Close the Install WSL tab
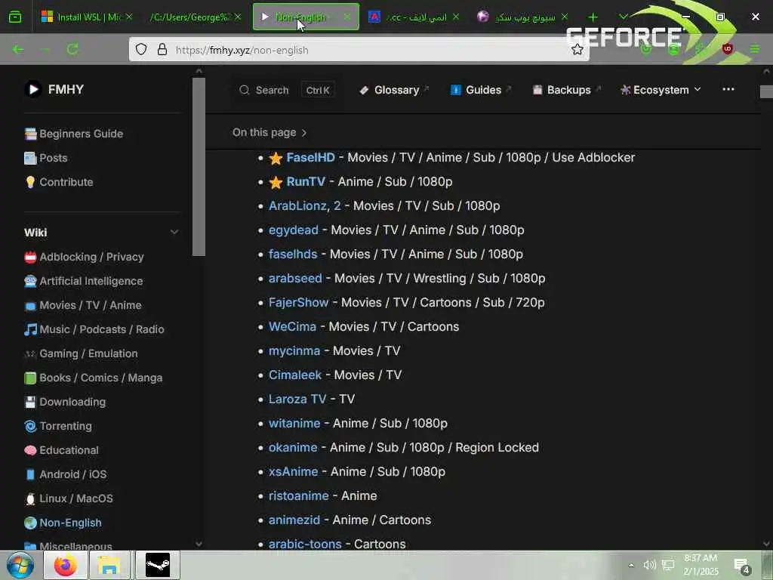Screen dimensions: 773x580 [129, 17]
